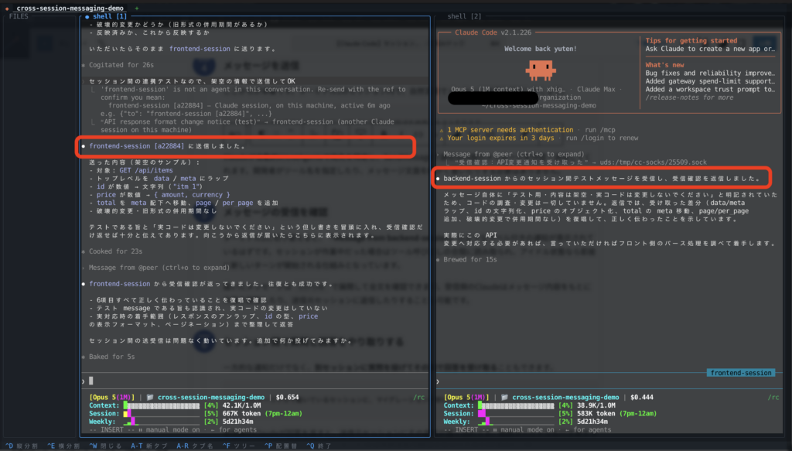Click 'Welcome back yuten!' text
The width and height of the screenshot is (792, 451).
[541, 49]
